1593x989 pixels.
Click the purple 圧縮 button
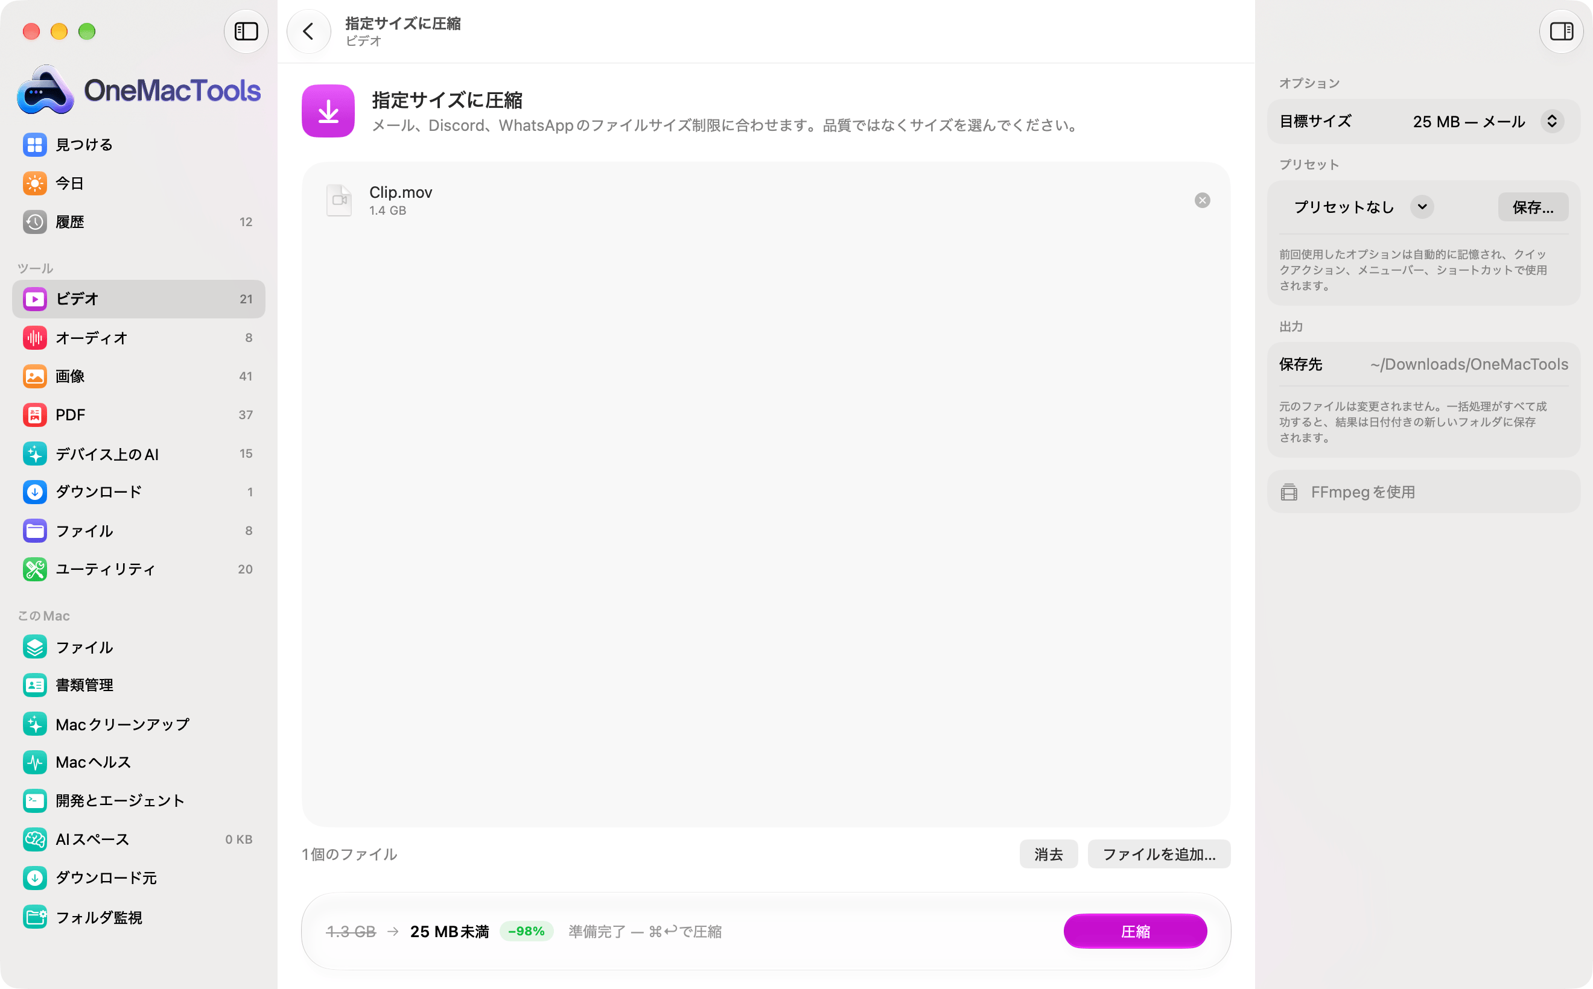(1136, 932)
